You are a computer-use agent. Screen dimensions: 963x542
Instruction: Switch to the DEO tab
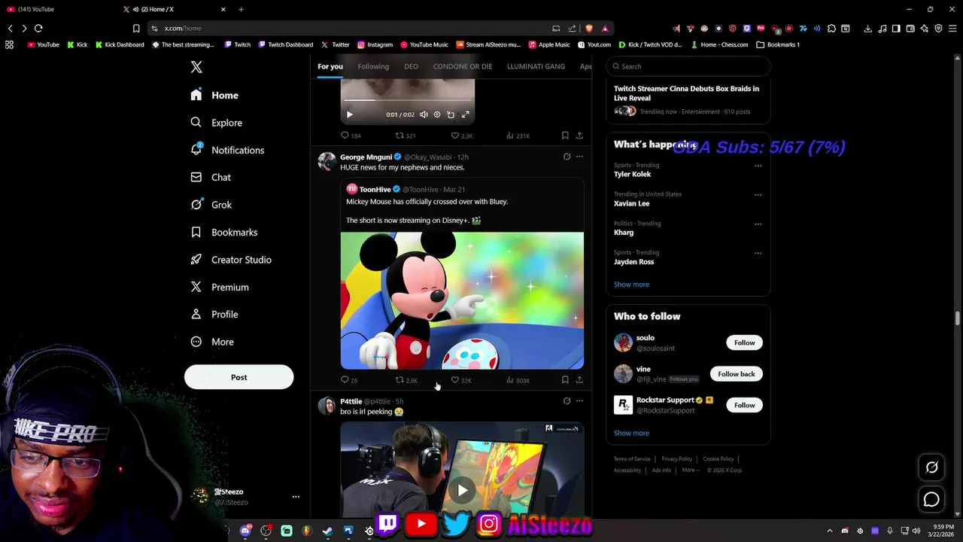click(411, 66)
